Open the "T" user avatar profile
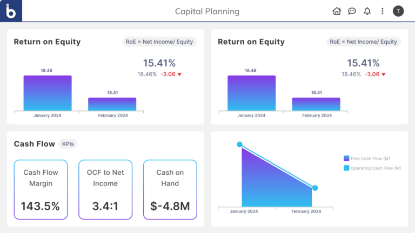The height and width of the screenshot is (233, 415). [398, 11]
